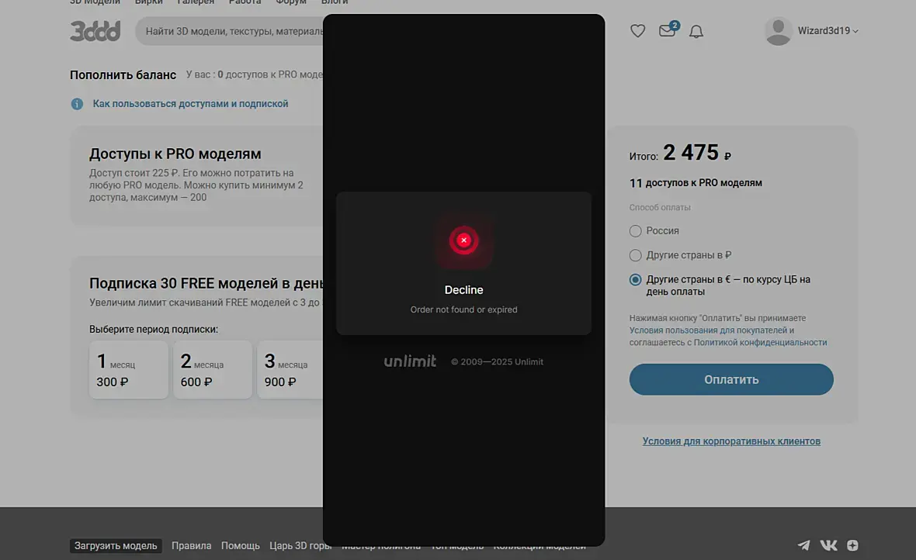The width and height of the screenshot is (916, 560).
Task: Choose the 3 месяца 900 ₽ subscription card
Action: [290, 370]
